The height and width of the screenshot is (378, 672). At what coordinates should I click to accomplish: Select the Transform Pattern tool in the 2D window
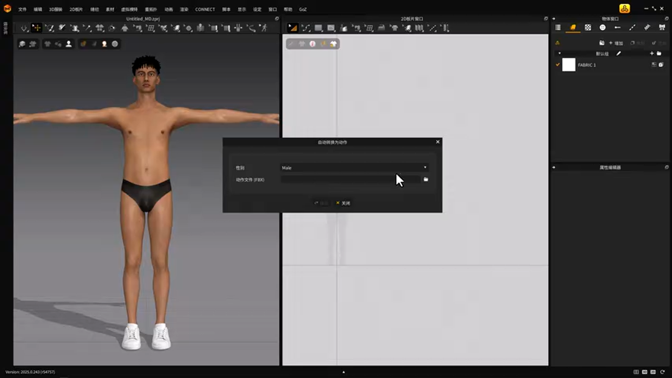(x=292, y=28)
